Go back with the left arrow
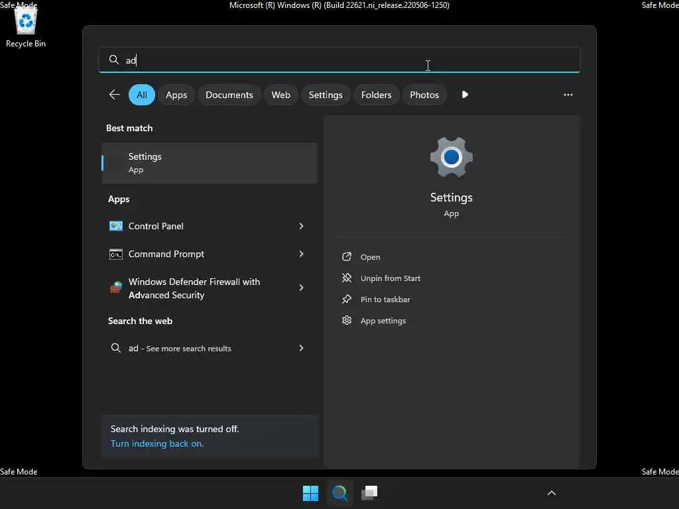Screen dimensions: 679x509 (x=114, y=94)
